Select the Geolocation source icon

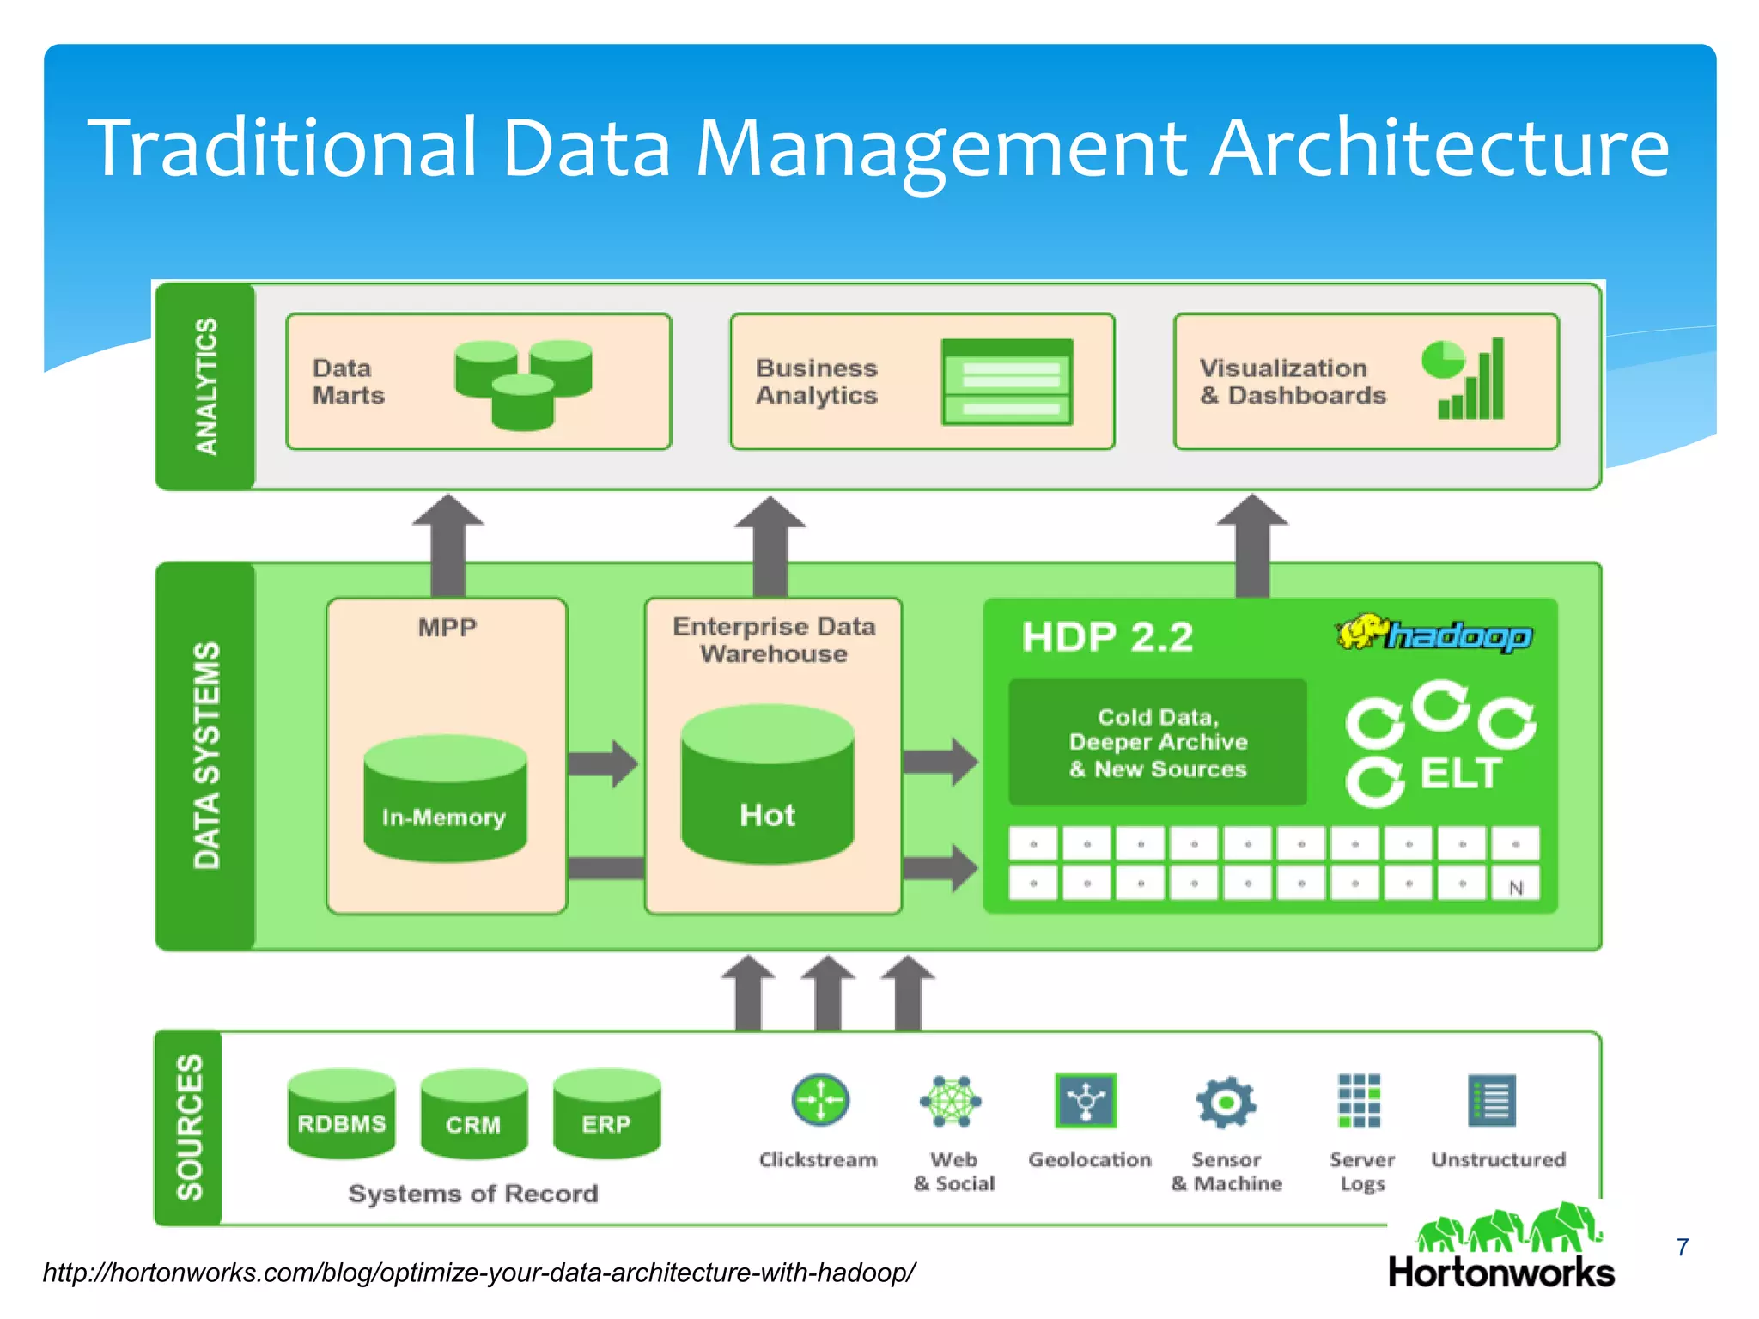pos(1086,1100)
